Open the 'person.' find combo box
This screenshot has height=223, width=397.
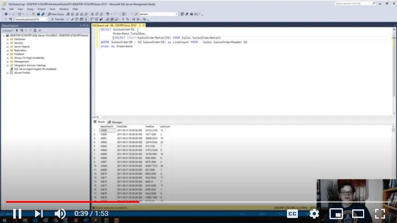[158, 14]
